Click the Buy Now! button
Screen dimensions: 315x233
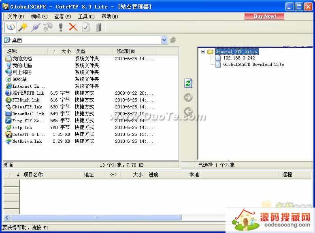[x=264, y=16]
